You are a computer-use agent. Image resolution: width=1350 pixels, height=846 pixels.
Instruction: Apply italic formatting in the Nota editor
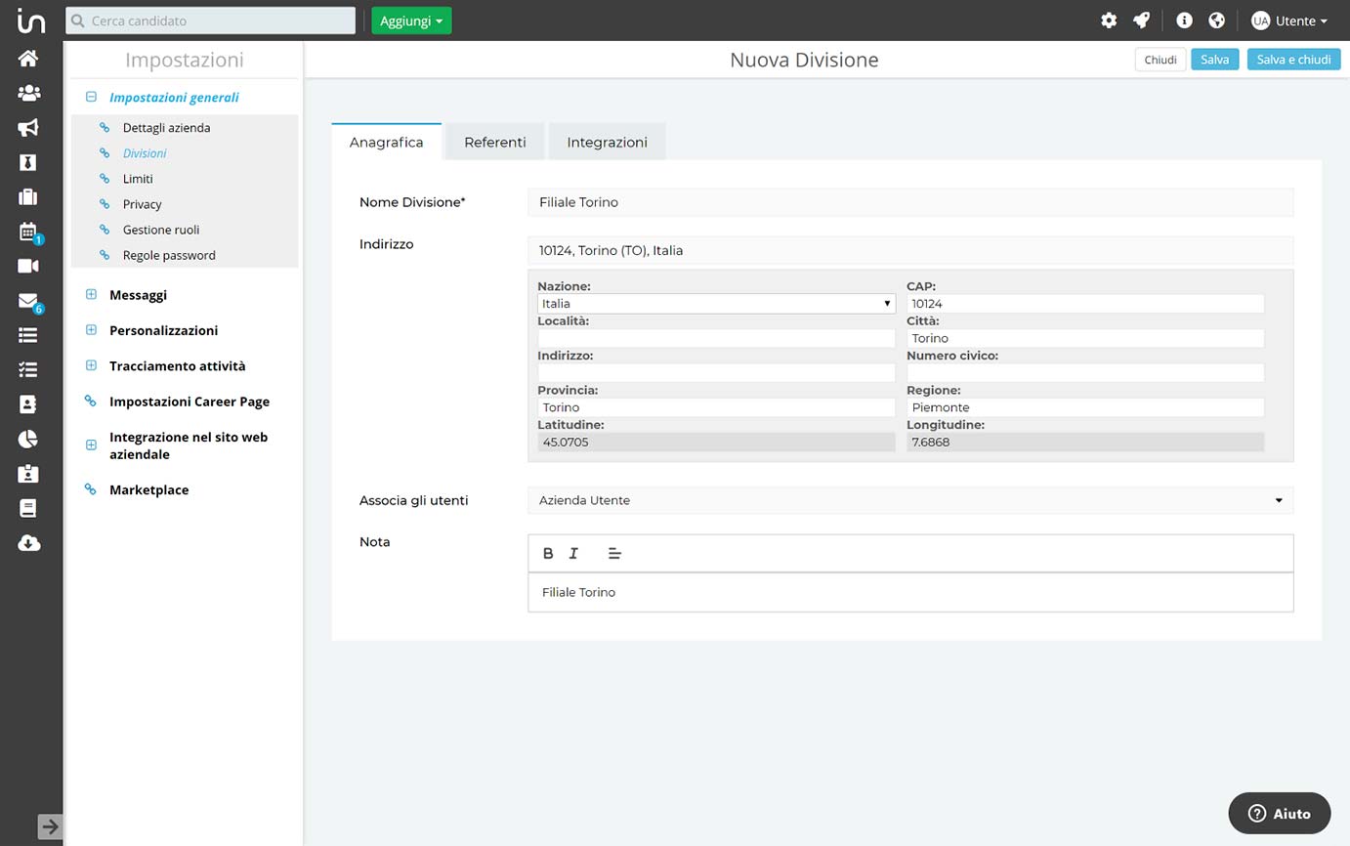(x=573, y=553)
